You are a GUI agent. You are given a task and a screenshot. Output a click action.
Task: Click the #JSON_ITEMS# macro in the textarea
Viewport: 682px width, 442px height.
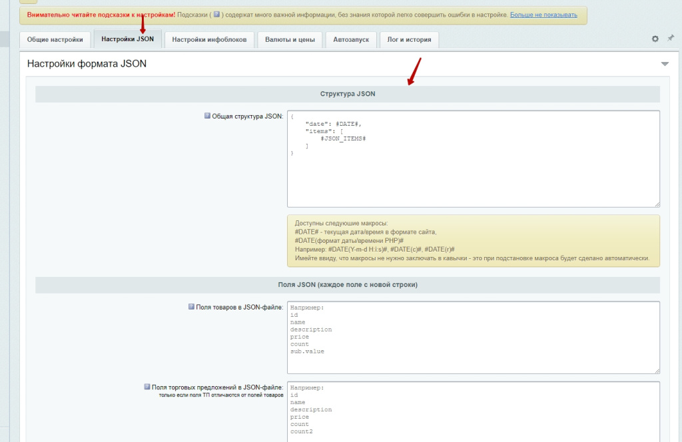pyautogui.click(x=343, y=138)
